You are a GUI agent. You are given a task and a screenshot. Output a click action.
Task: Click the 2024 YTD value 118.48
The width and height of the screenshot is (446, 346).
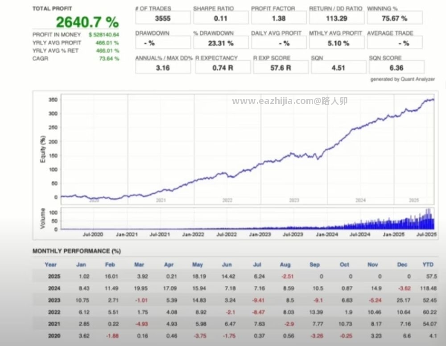pyautogui.click(x=428, y=288)
